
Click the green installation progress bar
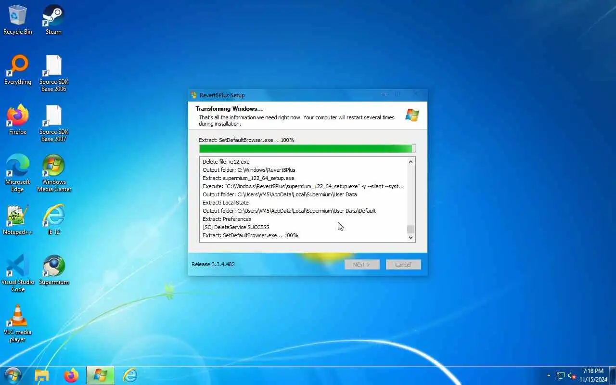click(x=307, y=149)
